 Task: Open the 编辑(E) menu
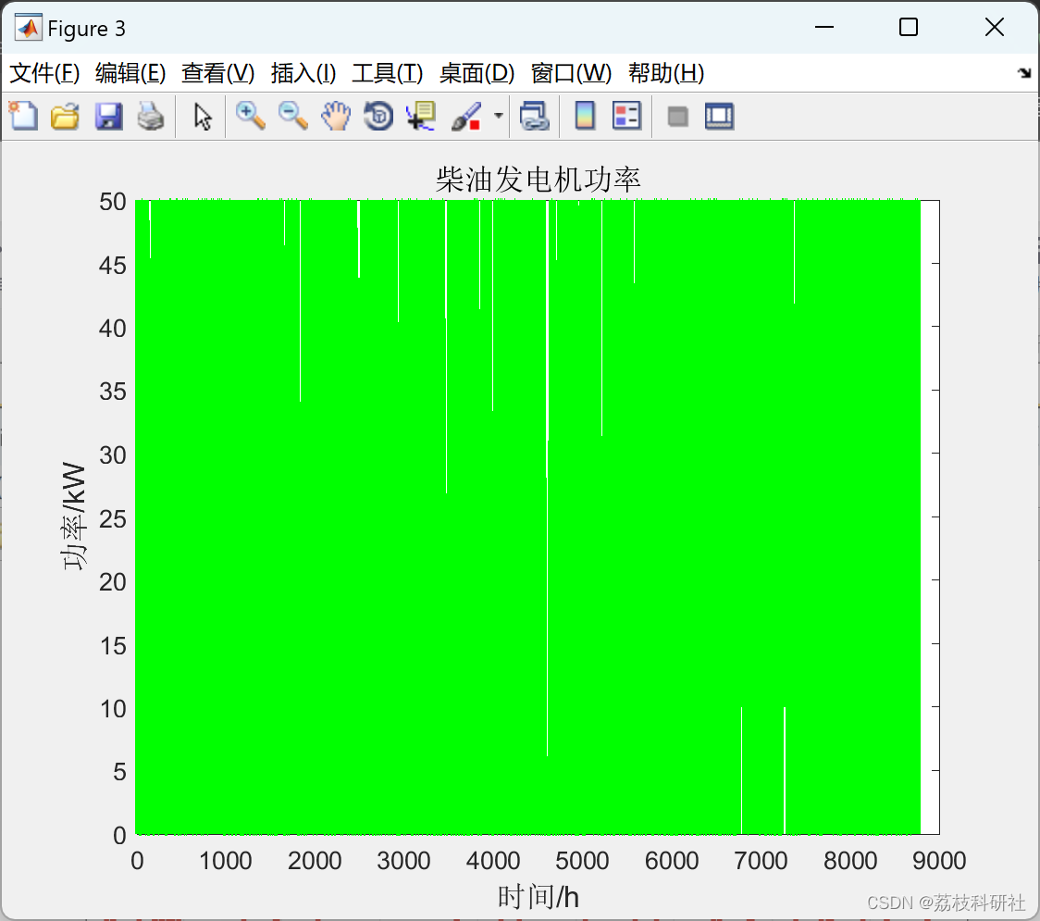[x=130, y=73]
